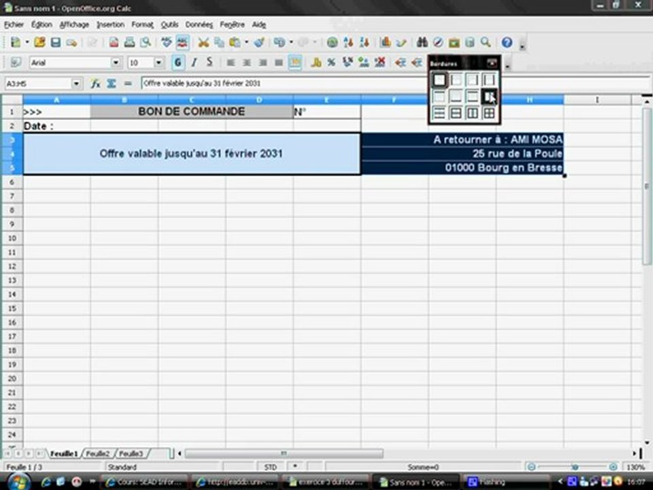Apply all-grid borders in Bordures palette
Screen dimensions: 653x490
[x=489, y=113]
